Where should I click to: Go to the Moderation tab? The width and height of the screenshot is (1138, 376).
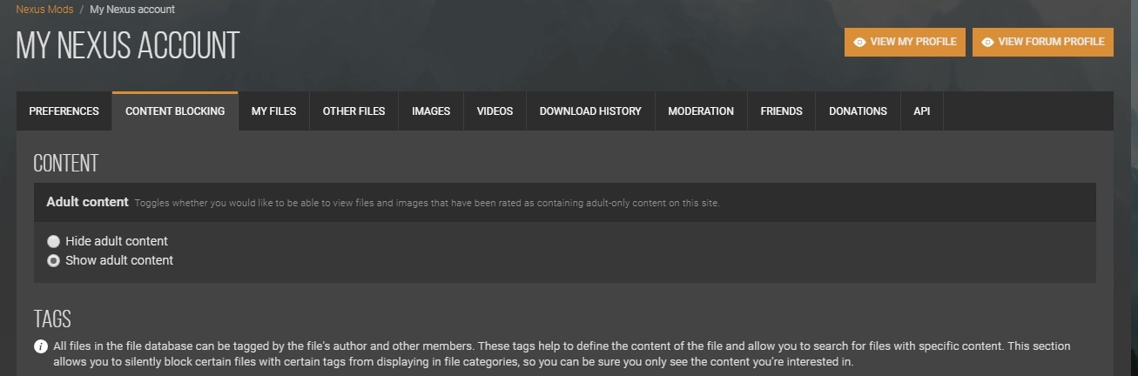[x=701, y=111]
